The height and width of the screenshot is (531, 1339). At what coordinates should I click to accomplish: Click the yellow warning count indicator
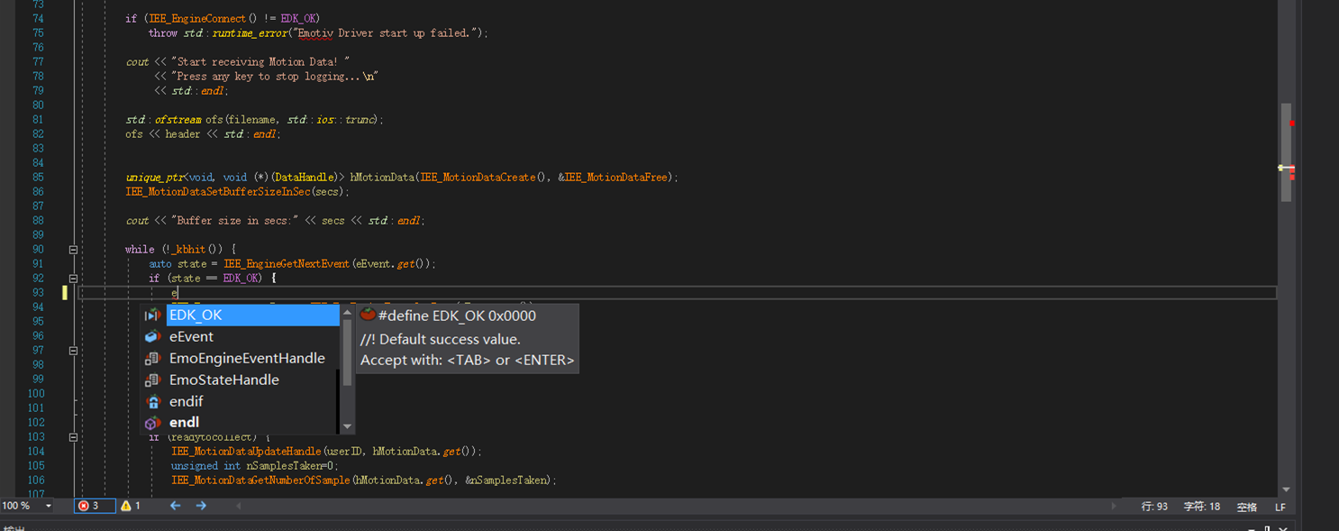pos(132,506)
